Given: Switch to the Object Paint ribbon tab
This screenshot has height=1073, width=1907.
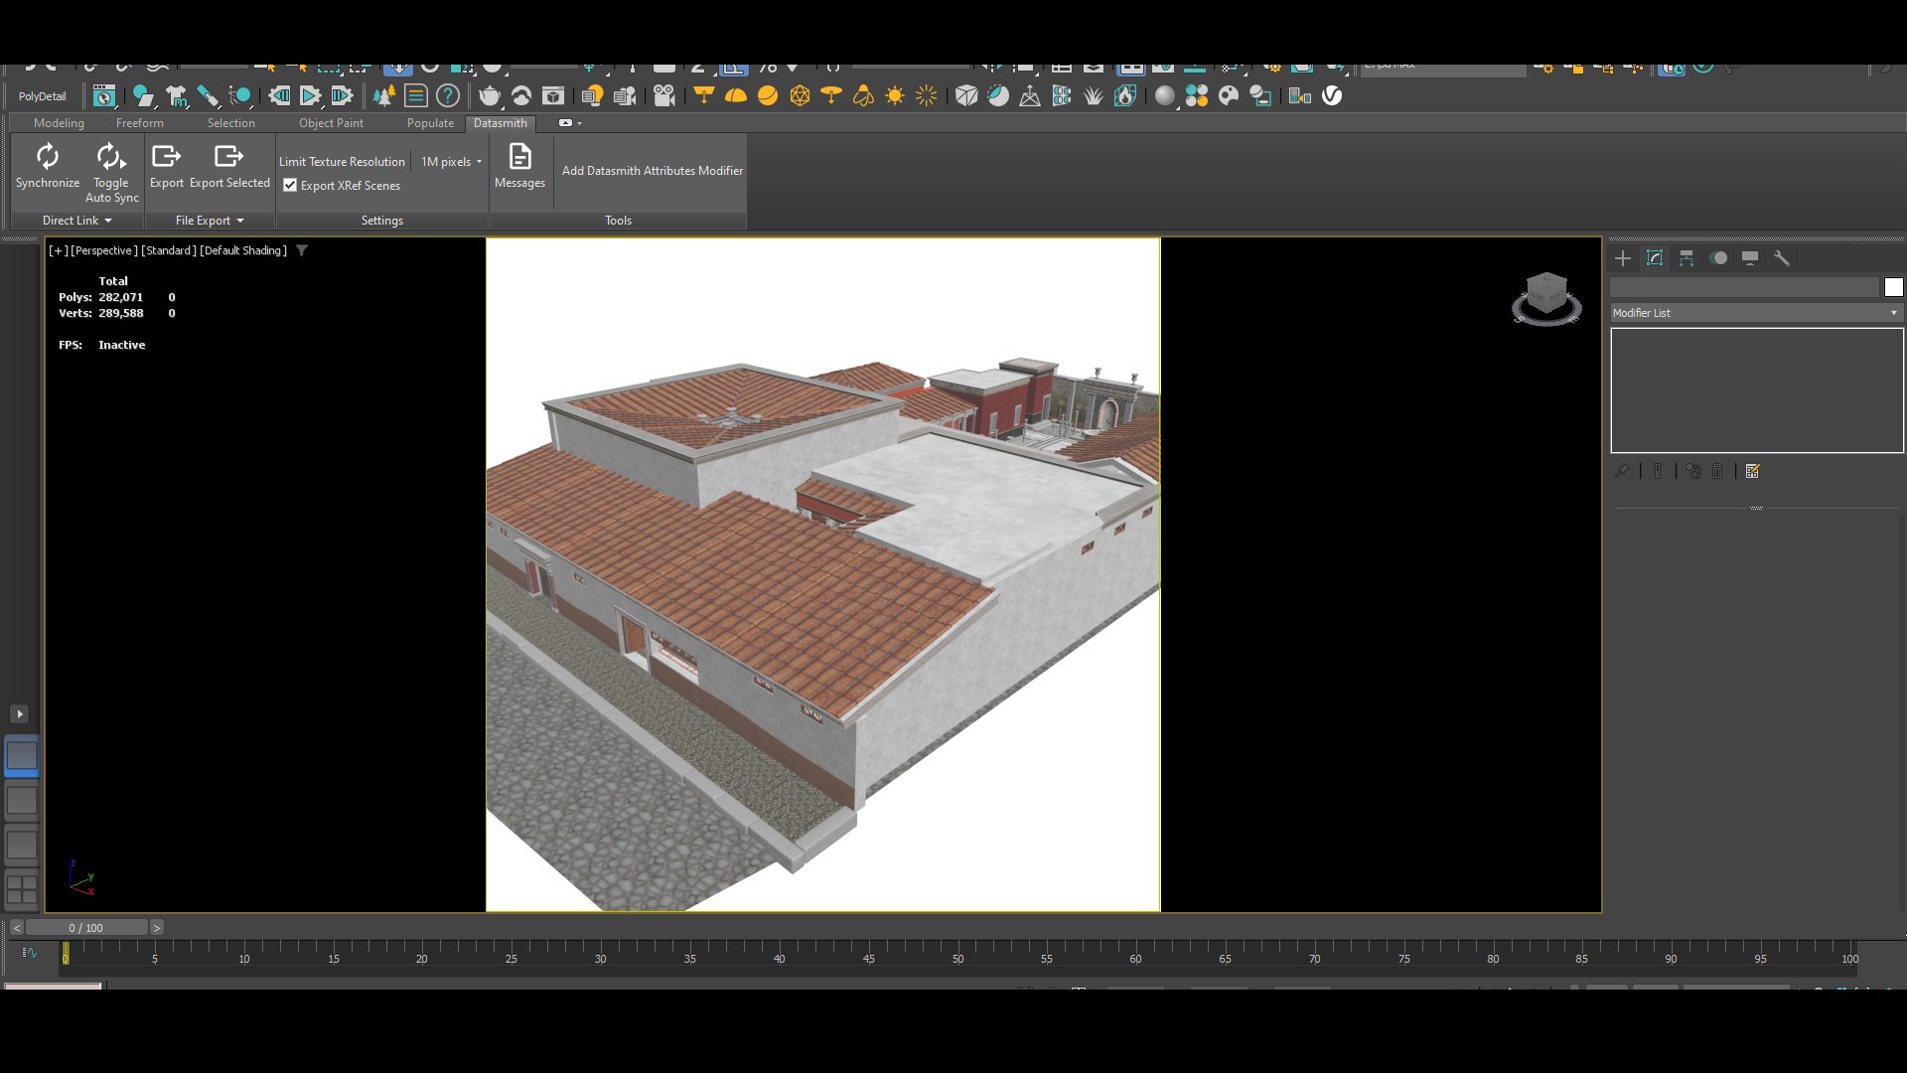Looking at the screenshot, I should [x=331, y=123].
